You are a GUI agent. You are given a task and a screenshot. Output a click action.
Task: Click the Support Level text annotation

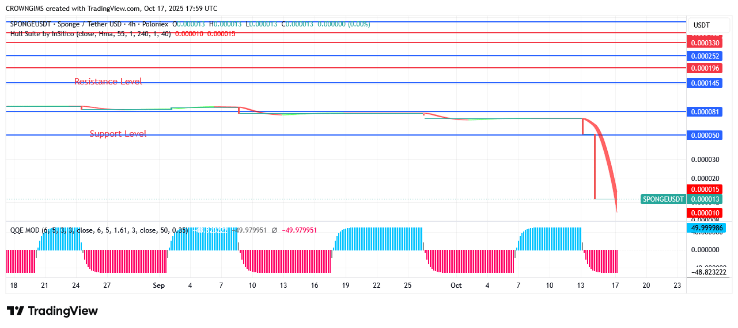[118, 134]
